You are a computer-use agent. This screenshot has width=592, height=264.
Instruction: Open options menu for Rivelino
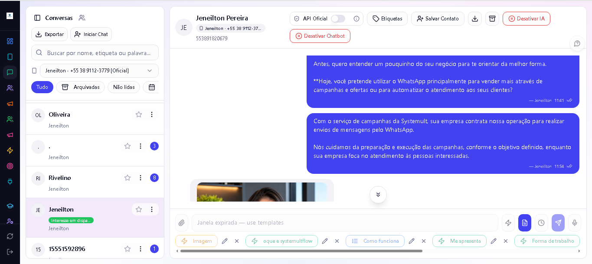[141, 178]
